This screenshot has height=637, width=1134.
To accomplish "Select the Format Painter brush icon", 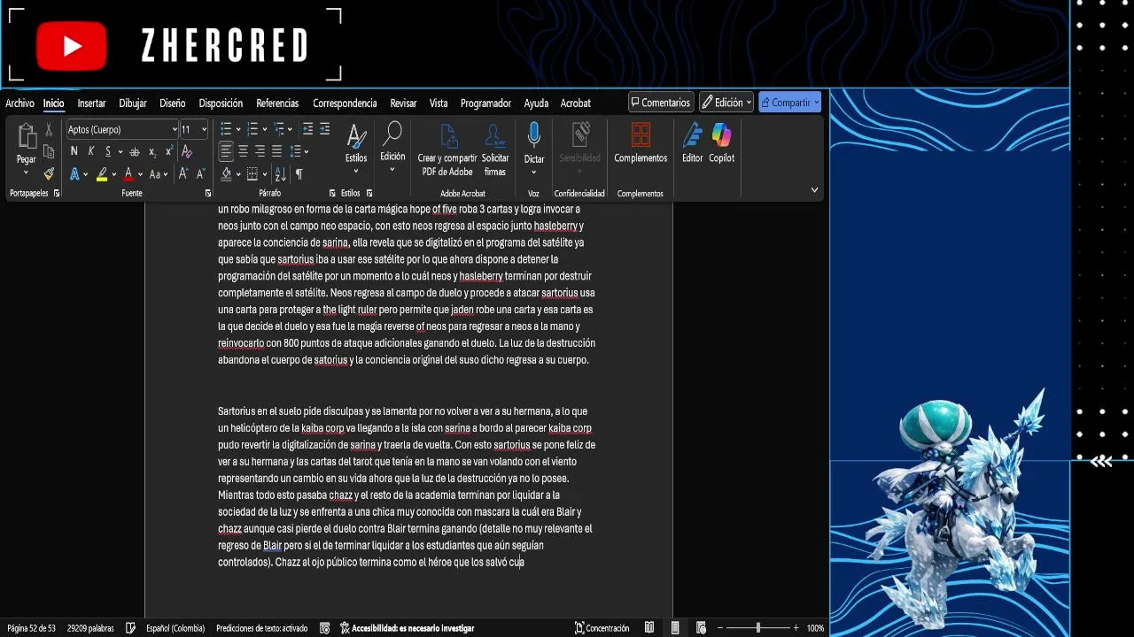I will pyautogui.click(x=49, y=173).
